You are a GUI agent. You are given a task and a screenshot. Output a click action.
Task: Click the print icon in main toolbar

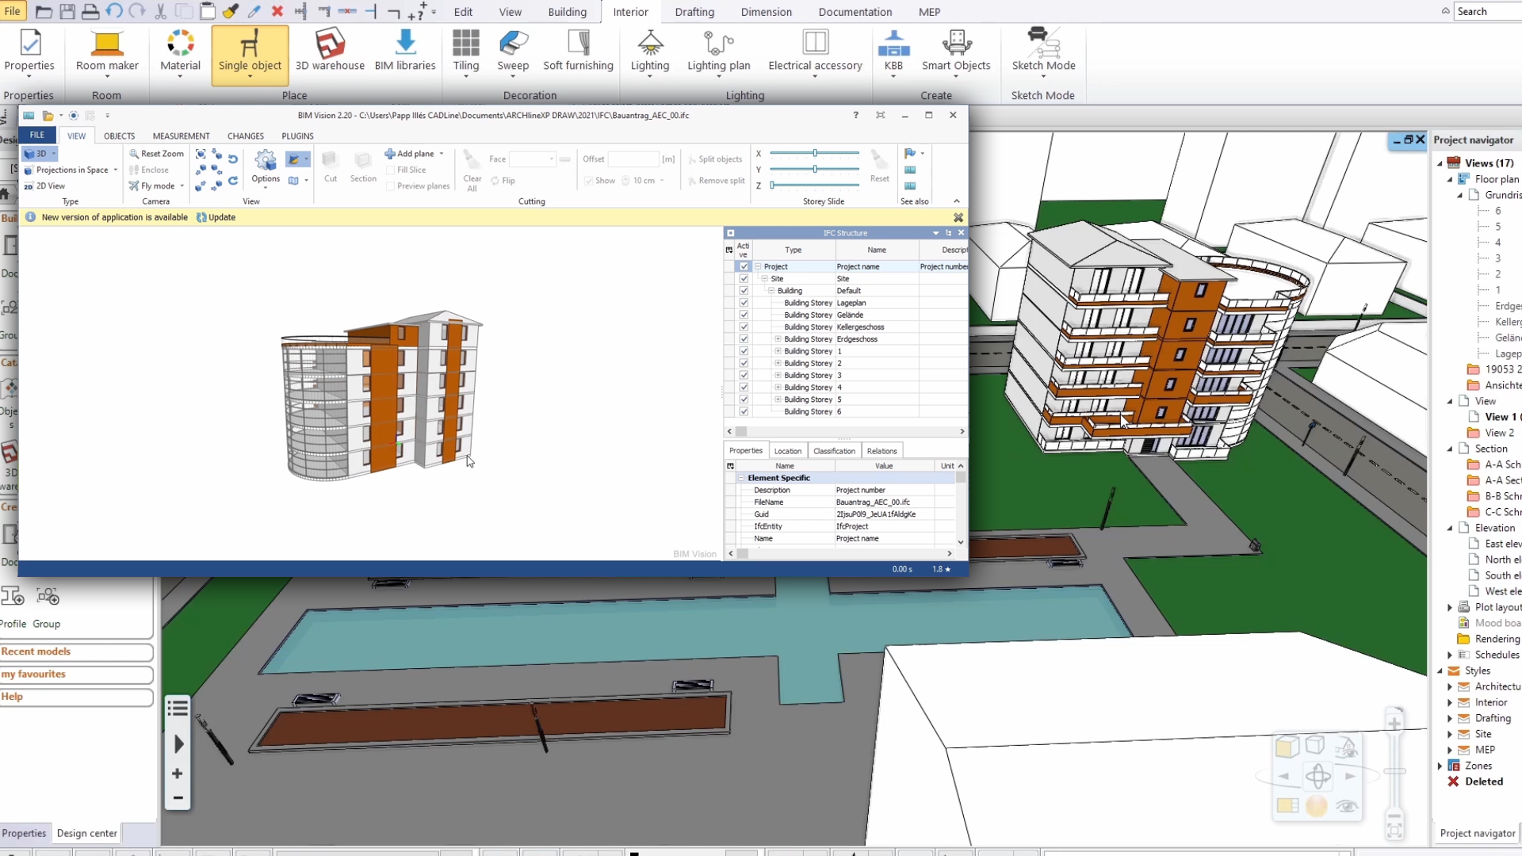pos(90,11)
